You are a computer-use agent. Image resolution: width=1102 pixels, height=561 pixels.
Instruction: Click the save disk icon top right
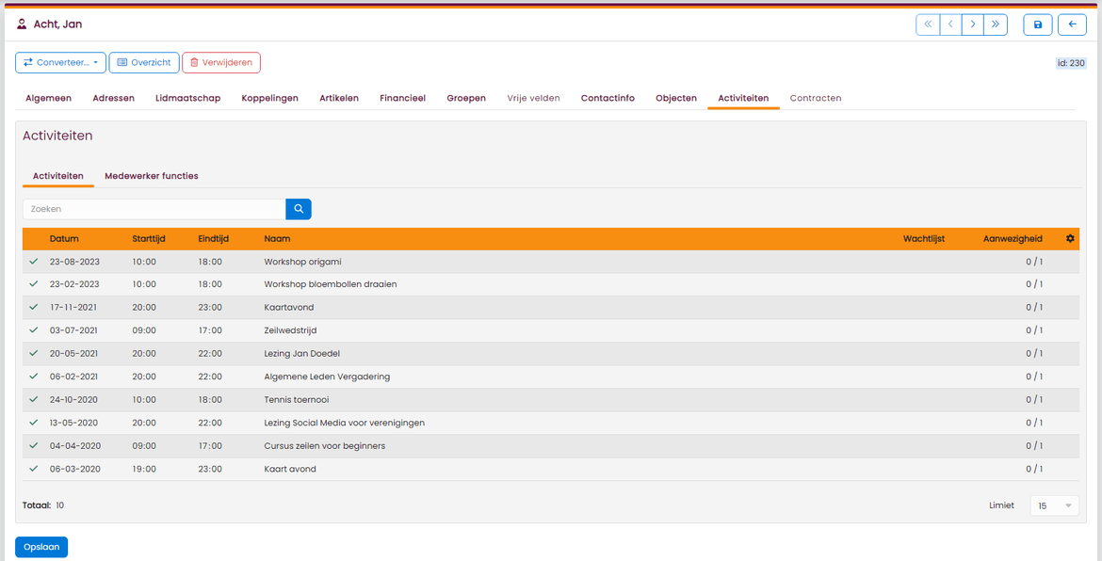tap(1037, 24)
